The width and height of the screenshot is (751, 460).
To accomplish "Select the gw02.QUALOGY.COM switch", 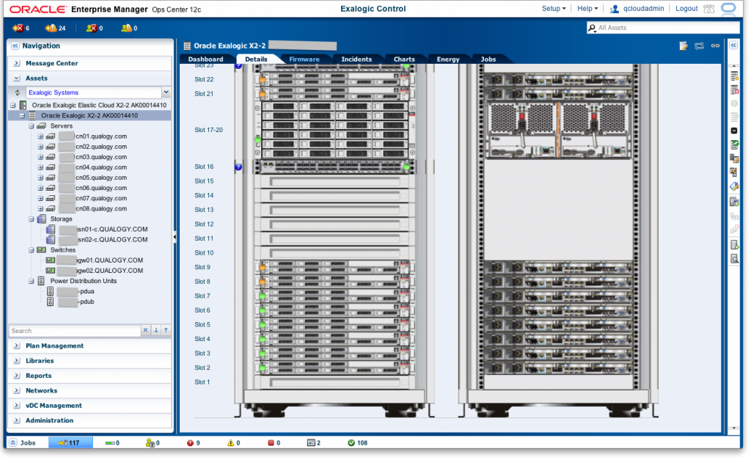I will [109, 271].
